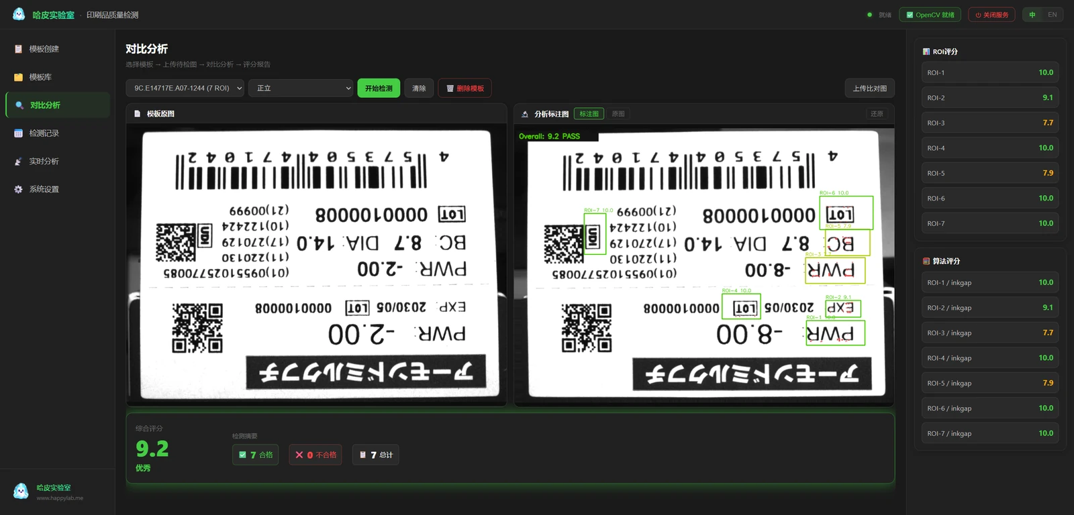This screenshot has height=515, width=1074.
Task: Select the ROI-2 / inkgap row
Action: click(x=990, y=308)
